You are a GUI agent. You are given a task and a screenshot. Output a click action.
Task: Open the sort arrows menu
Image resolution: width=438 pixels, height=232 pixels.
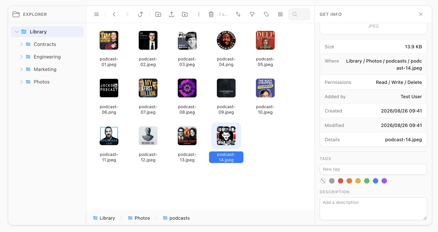[x=238, y=14]
